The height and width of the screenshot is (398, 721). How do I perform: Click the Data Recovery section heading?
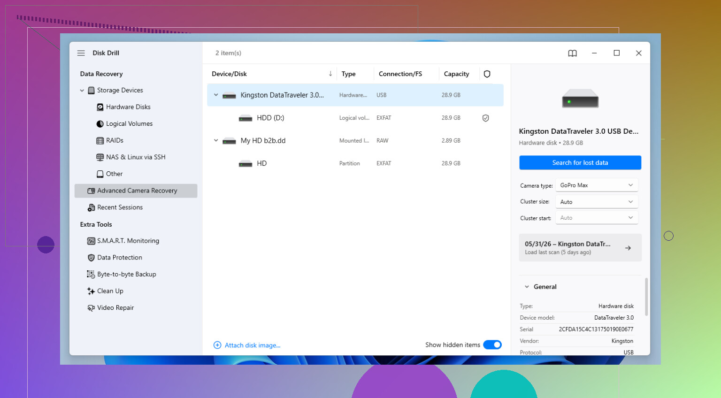point(101,74)
